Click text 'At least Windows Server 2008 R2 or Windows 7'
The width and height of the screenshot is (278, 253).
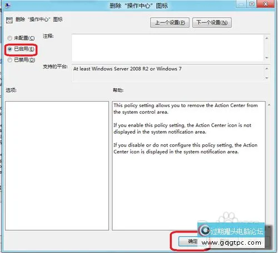(x=127, y=69)
